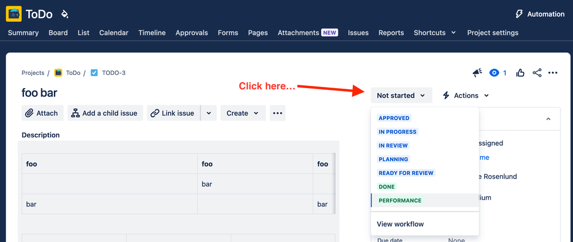573x242 pixels.
Task: Open Project settings
Action: pos(493,33)
